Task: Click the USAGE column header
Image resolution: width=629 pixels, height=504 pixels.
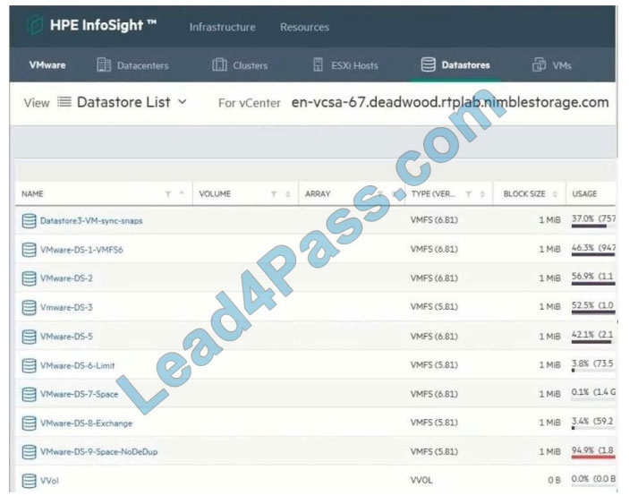Action: click(584, 194)
